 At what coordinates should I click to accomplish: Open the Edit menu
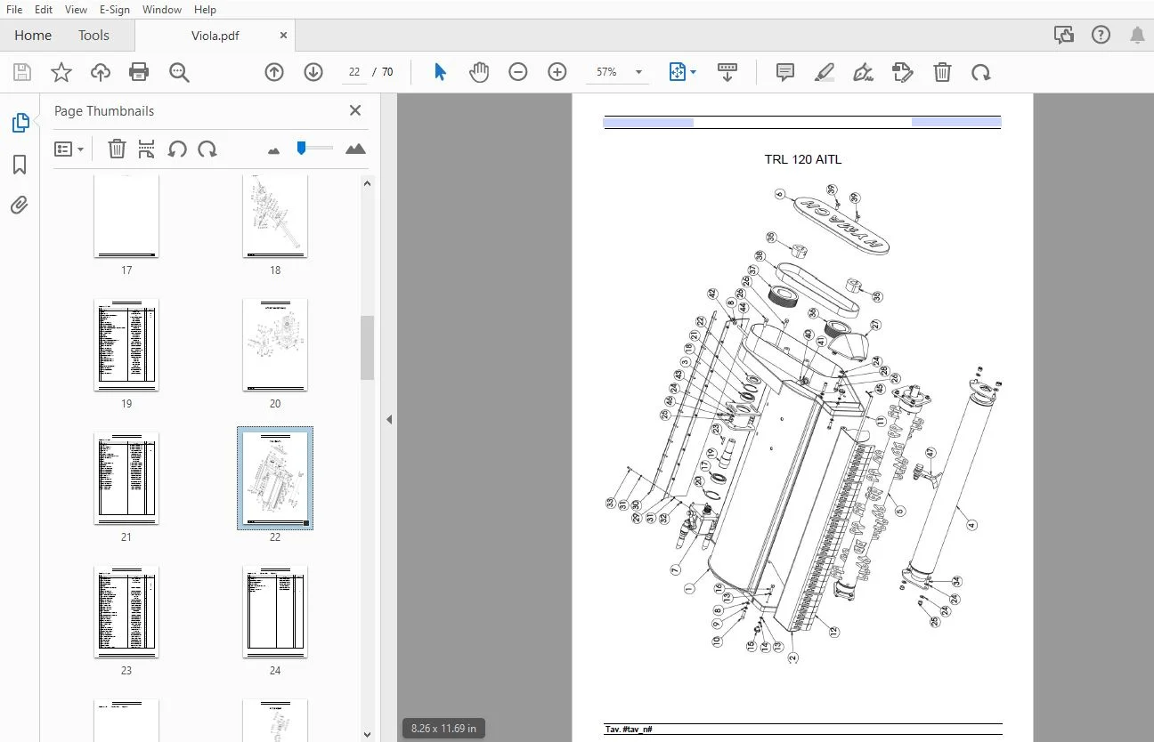44,10
